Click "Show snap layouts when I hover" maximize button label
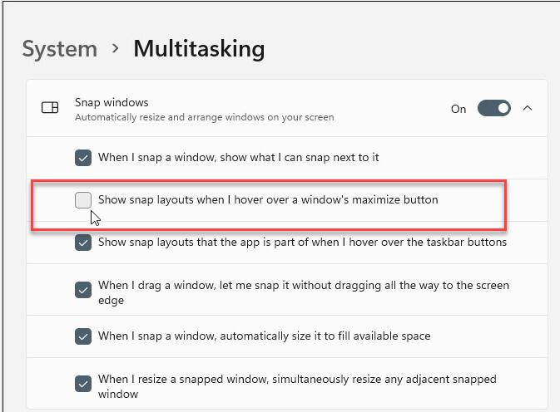The image size is (560, 412). pyautogui.click(x=268, y=200)
